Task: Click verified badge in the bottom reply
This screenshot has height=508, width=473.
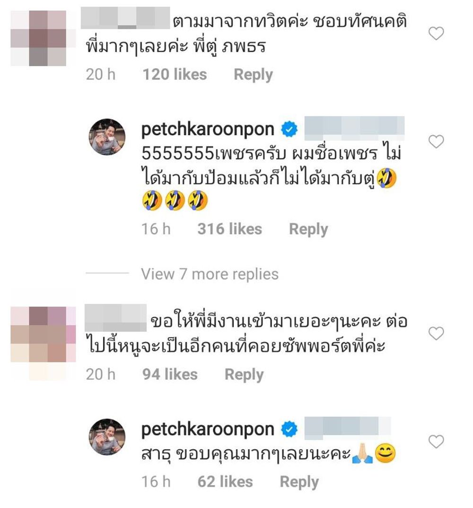Action: click(289, 429)
